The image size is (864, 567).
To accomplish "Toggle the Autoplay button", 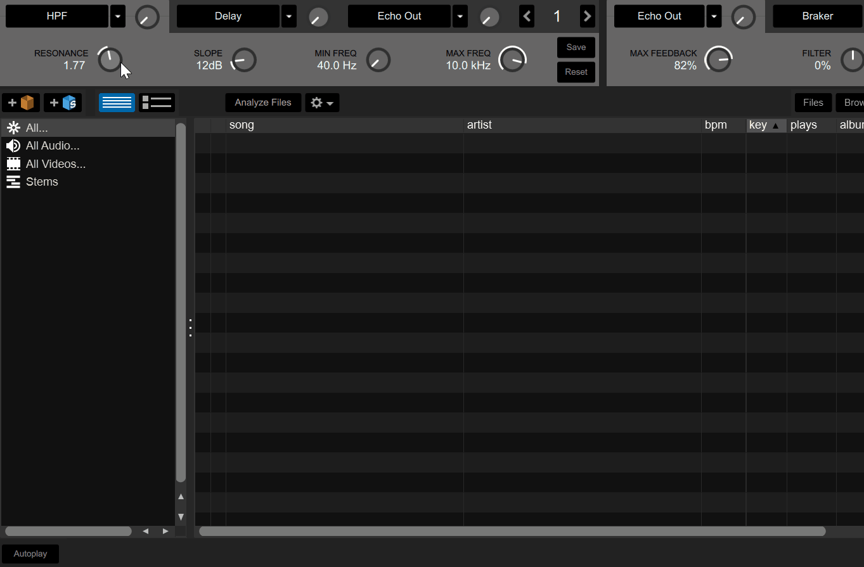I will pyautogui.click(x=30, y=554).
